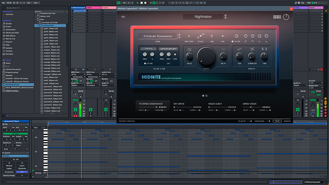Viewport: 329px width, 185px height.
Task: Click the Play button in the transport bar
Action: pos(138,3)
